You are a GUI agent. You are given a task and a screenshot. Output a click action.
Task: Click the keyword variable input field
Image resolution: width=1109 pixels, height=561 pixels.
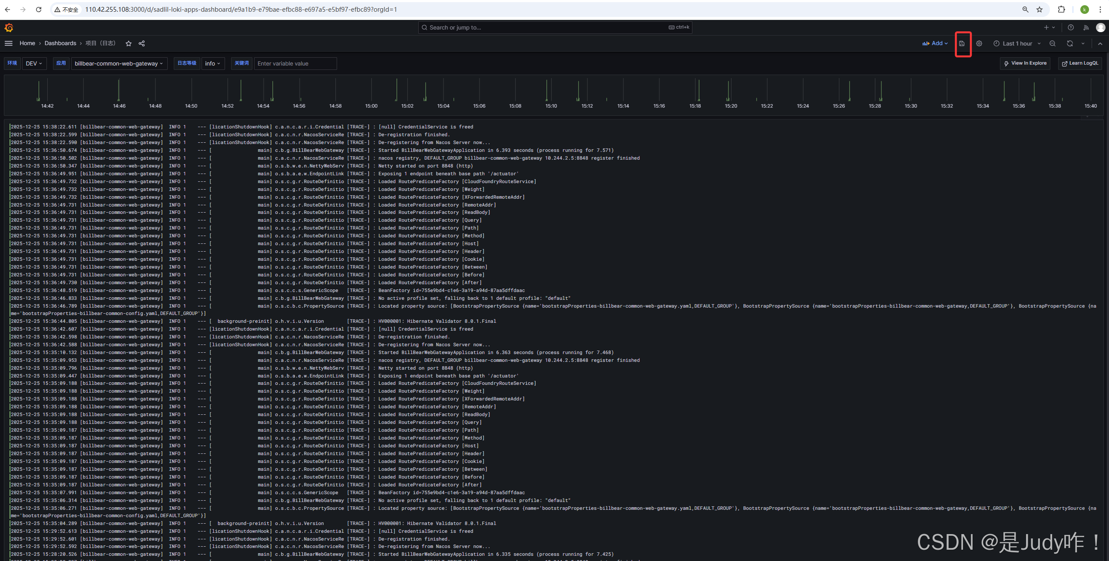(x=295, y=63)
